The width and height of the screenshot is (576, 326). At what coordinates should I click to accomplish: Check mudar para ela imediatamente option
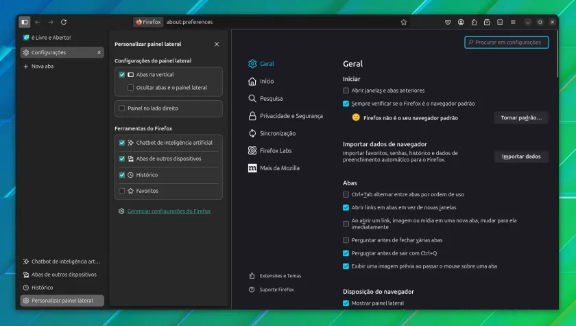346,224
